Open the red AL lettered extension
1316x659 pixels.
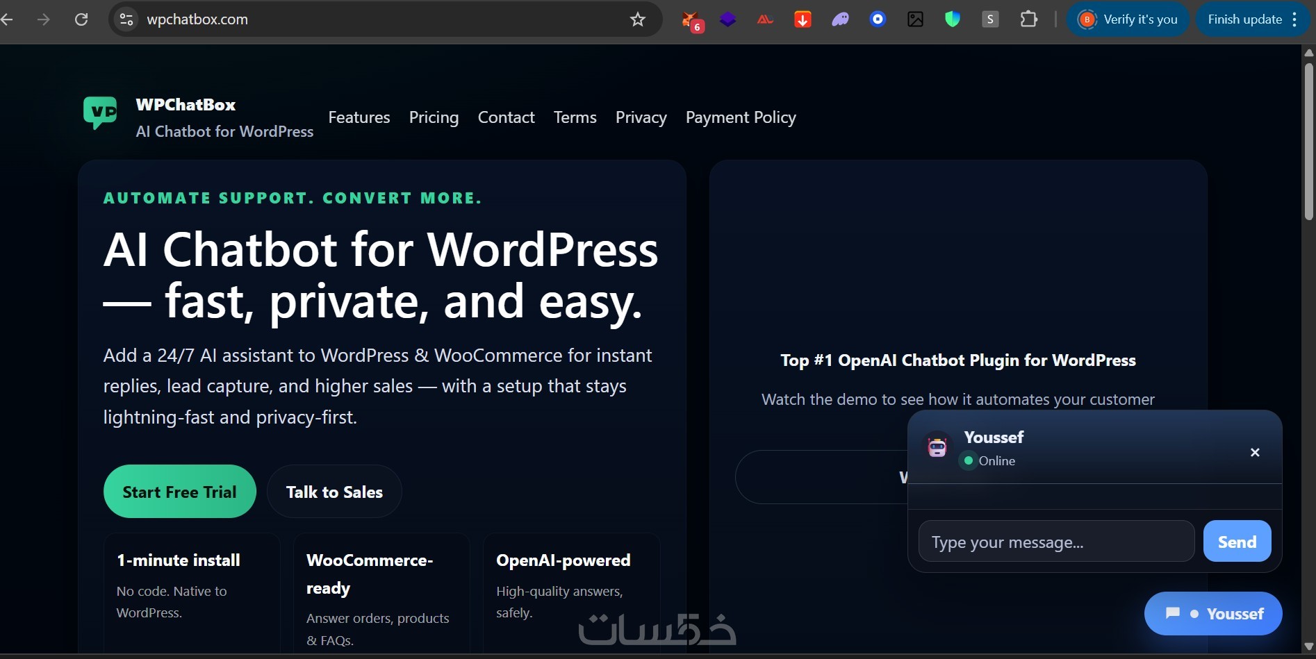765,19
